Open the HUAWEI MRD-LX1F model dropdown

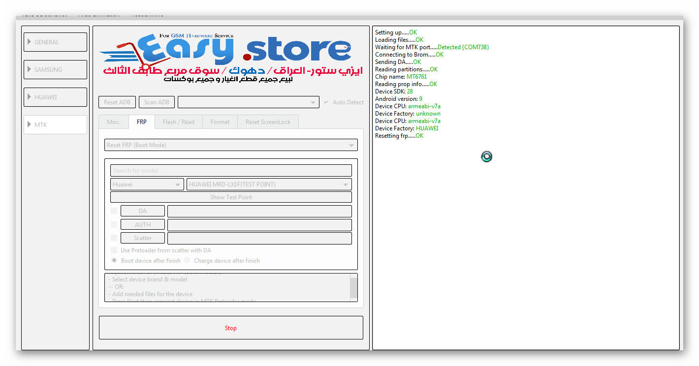[x=269, y=184]
